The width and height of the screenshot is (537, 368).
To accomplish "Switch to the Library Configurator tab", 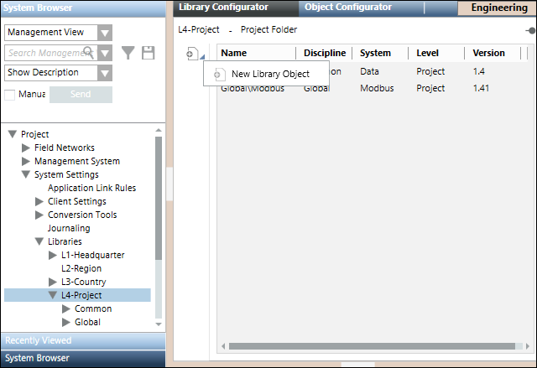I will click(x=223, y=8).
